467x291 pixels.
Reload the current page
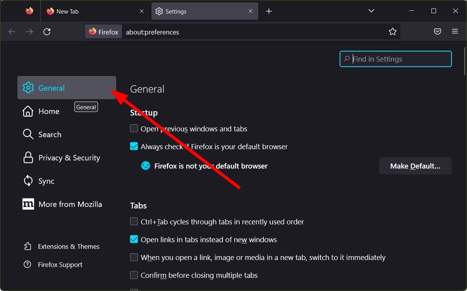[47, 32]
